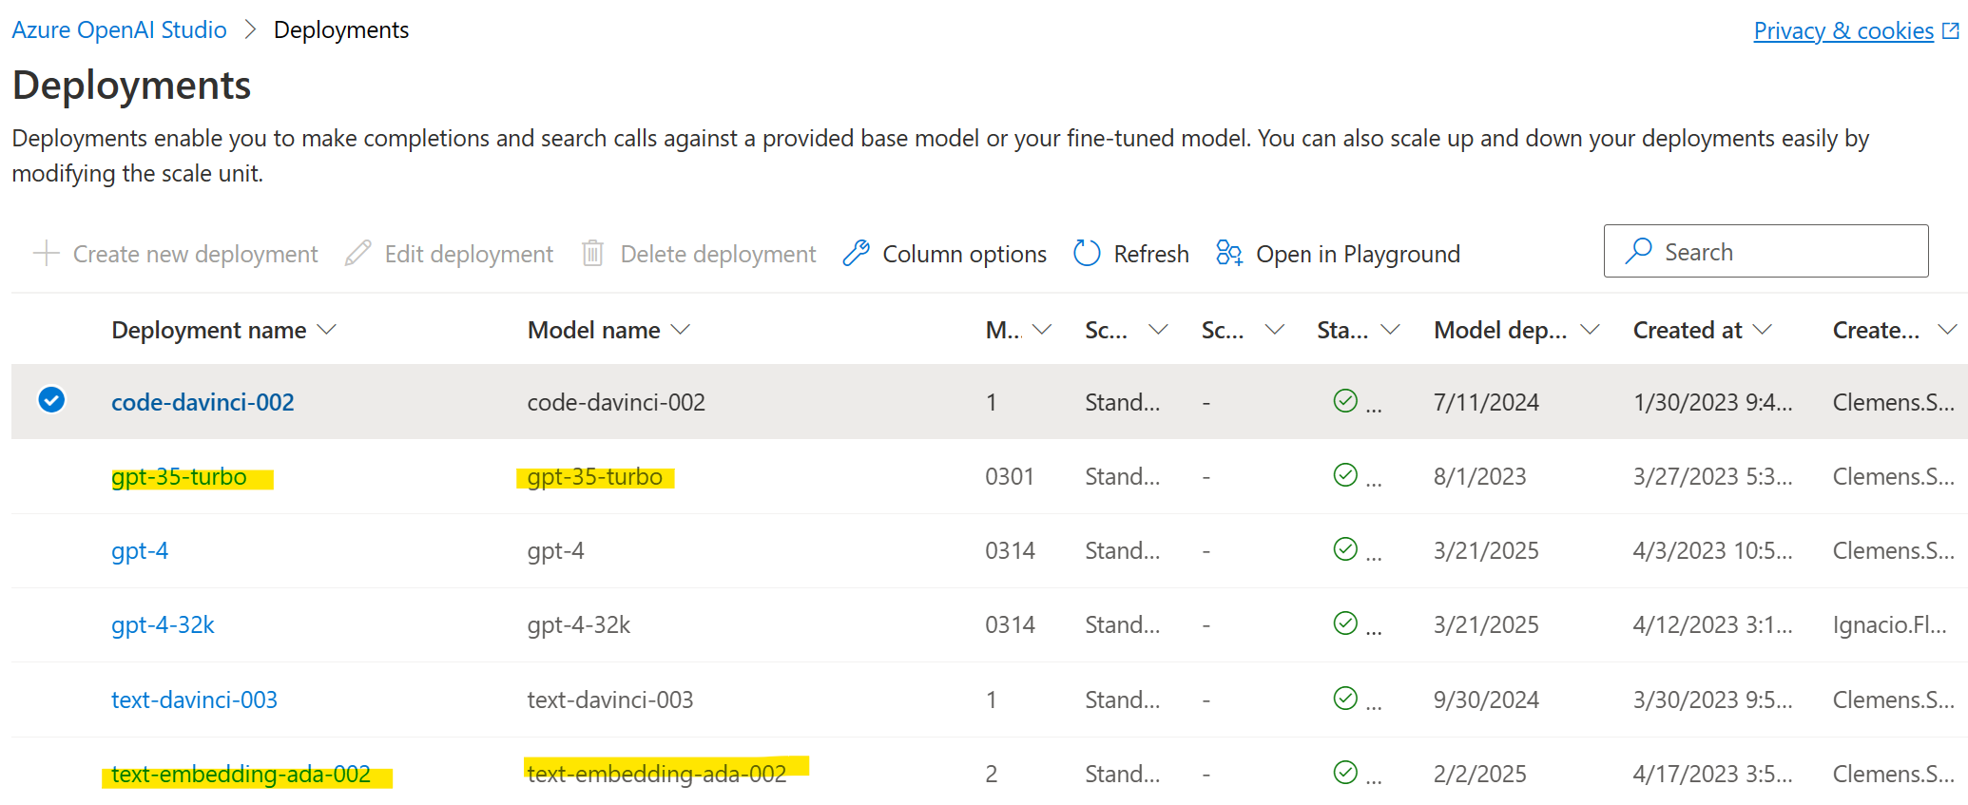Click deprecation date 8/1/2023

pyautogui.click(x=1479, y=476)
